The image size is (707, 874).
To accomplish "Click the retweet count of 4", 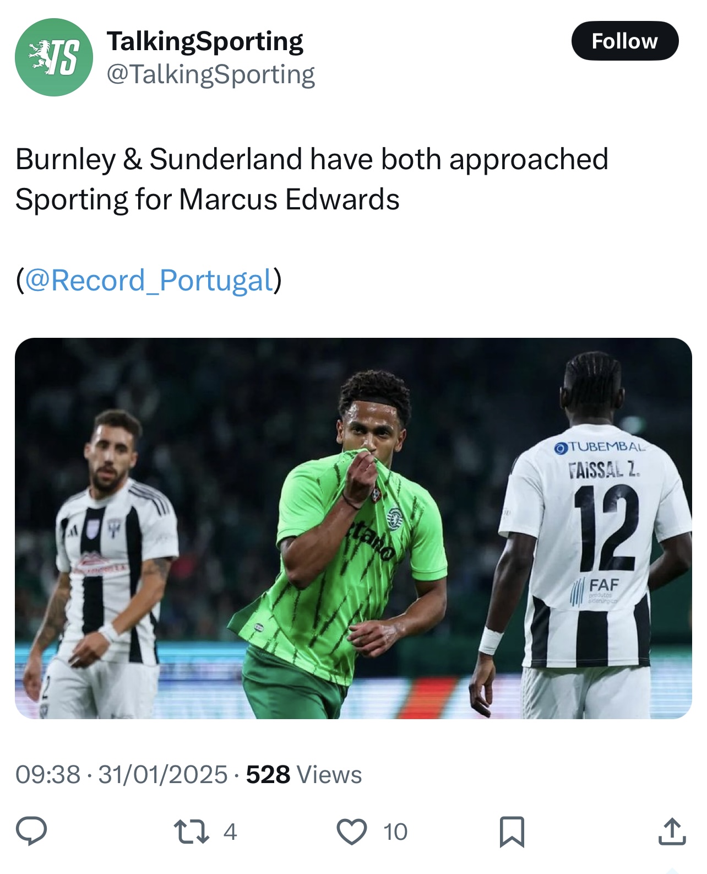I will (230, 832).
